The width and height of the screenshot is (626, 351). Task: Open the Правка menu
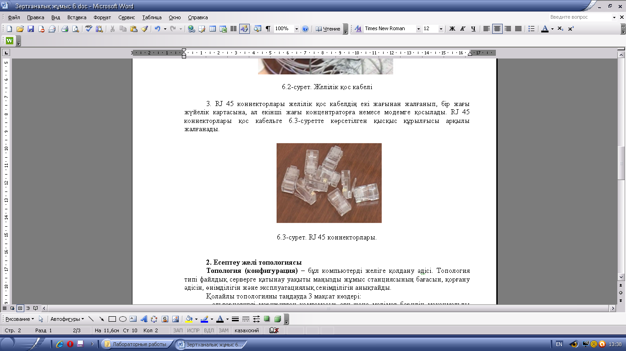click(x=35, y=17)
